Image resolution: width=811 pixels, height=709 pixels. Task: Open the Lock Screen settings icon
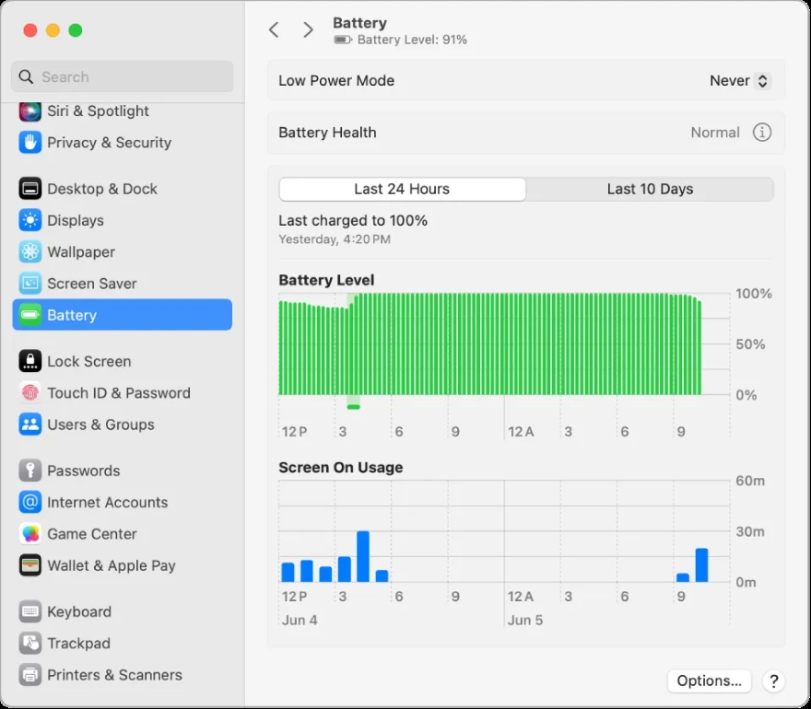pos(29,361)
